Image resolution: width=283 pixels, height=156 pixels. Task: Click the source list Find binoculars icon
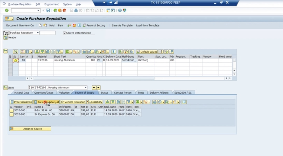point(118,102)
